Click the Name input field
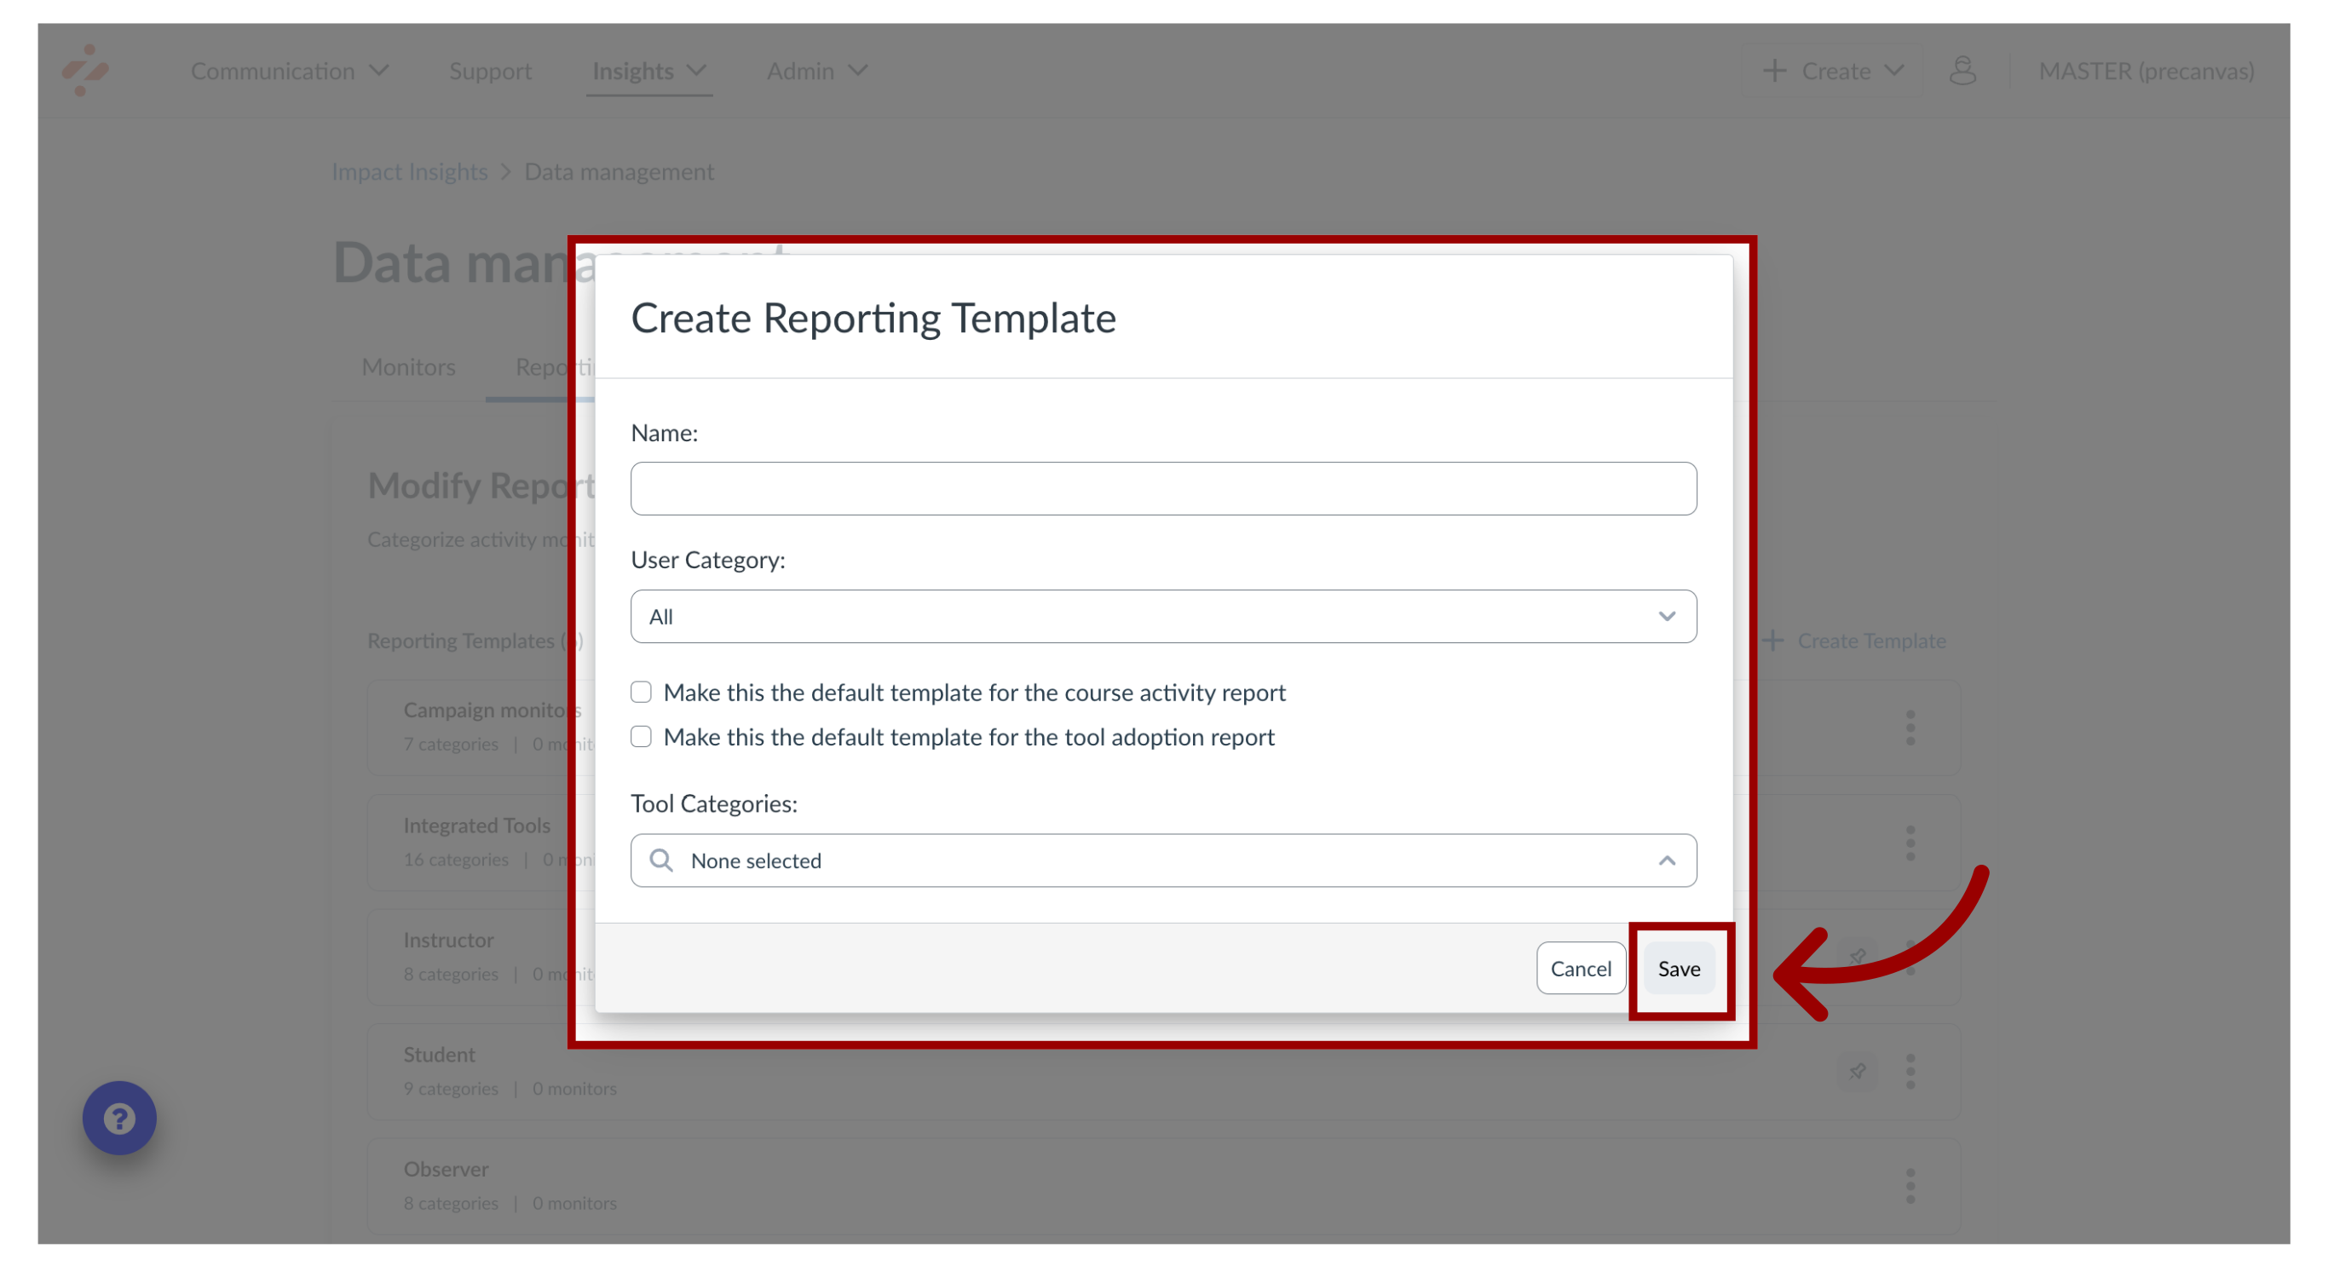2328x1266 pixels. click(1163, 488)
